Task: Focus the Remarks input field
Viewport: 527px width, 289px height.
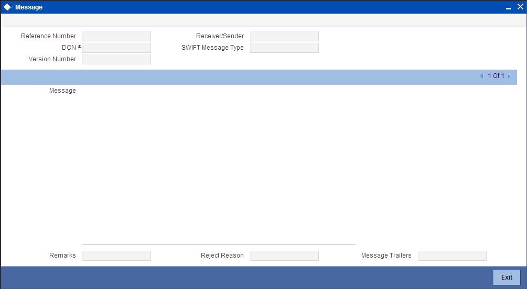Action: click(116, 256)
